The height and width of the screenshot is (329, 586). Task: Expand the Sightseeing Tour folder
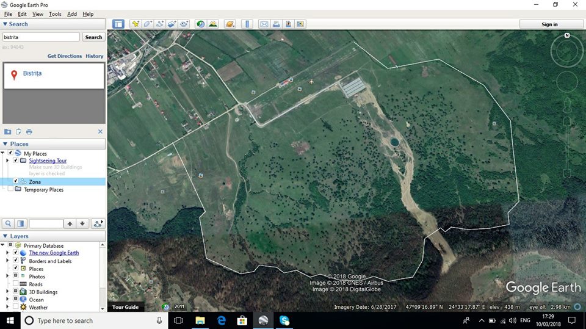tap(7, 161)
